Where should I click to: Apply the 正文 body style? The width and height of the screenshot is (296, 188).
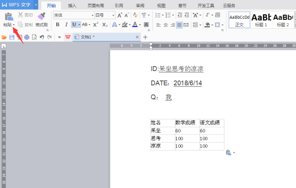click(239, 20)
